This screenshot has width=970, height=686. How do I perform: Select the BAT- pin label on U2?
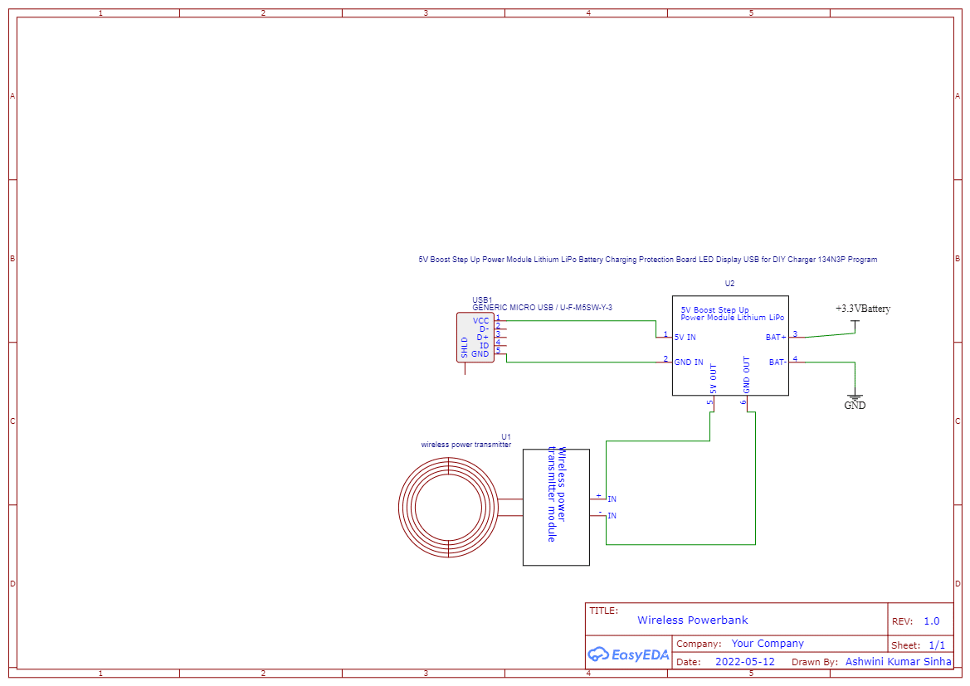777,362
